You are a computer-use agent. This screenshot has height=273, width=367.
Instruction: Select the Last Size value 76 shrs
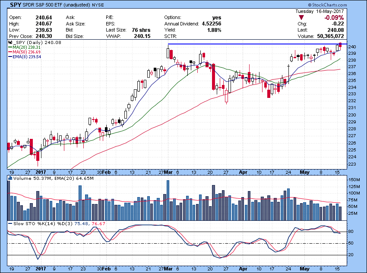point(141,30)
